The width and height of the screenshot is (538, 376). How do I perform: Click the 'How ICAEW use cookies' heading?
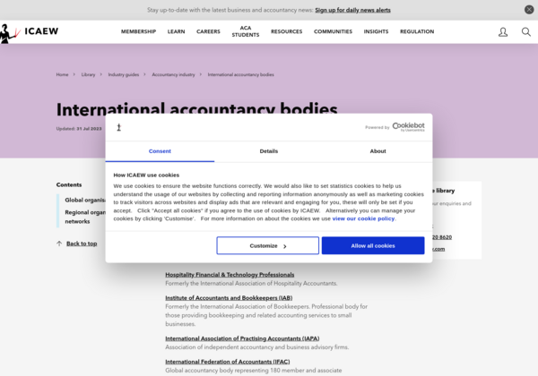click(x=146, y=175)
